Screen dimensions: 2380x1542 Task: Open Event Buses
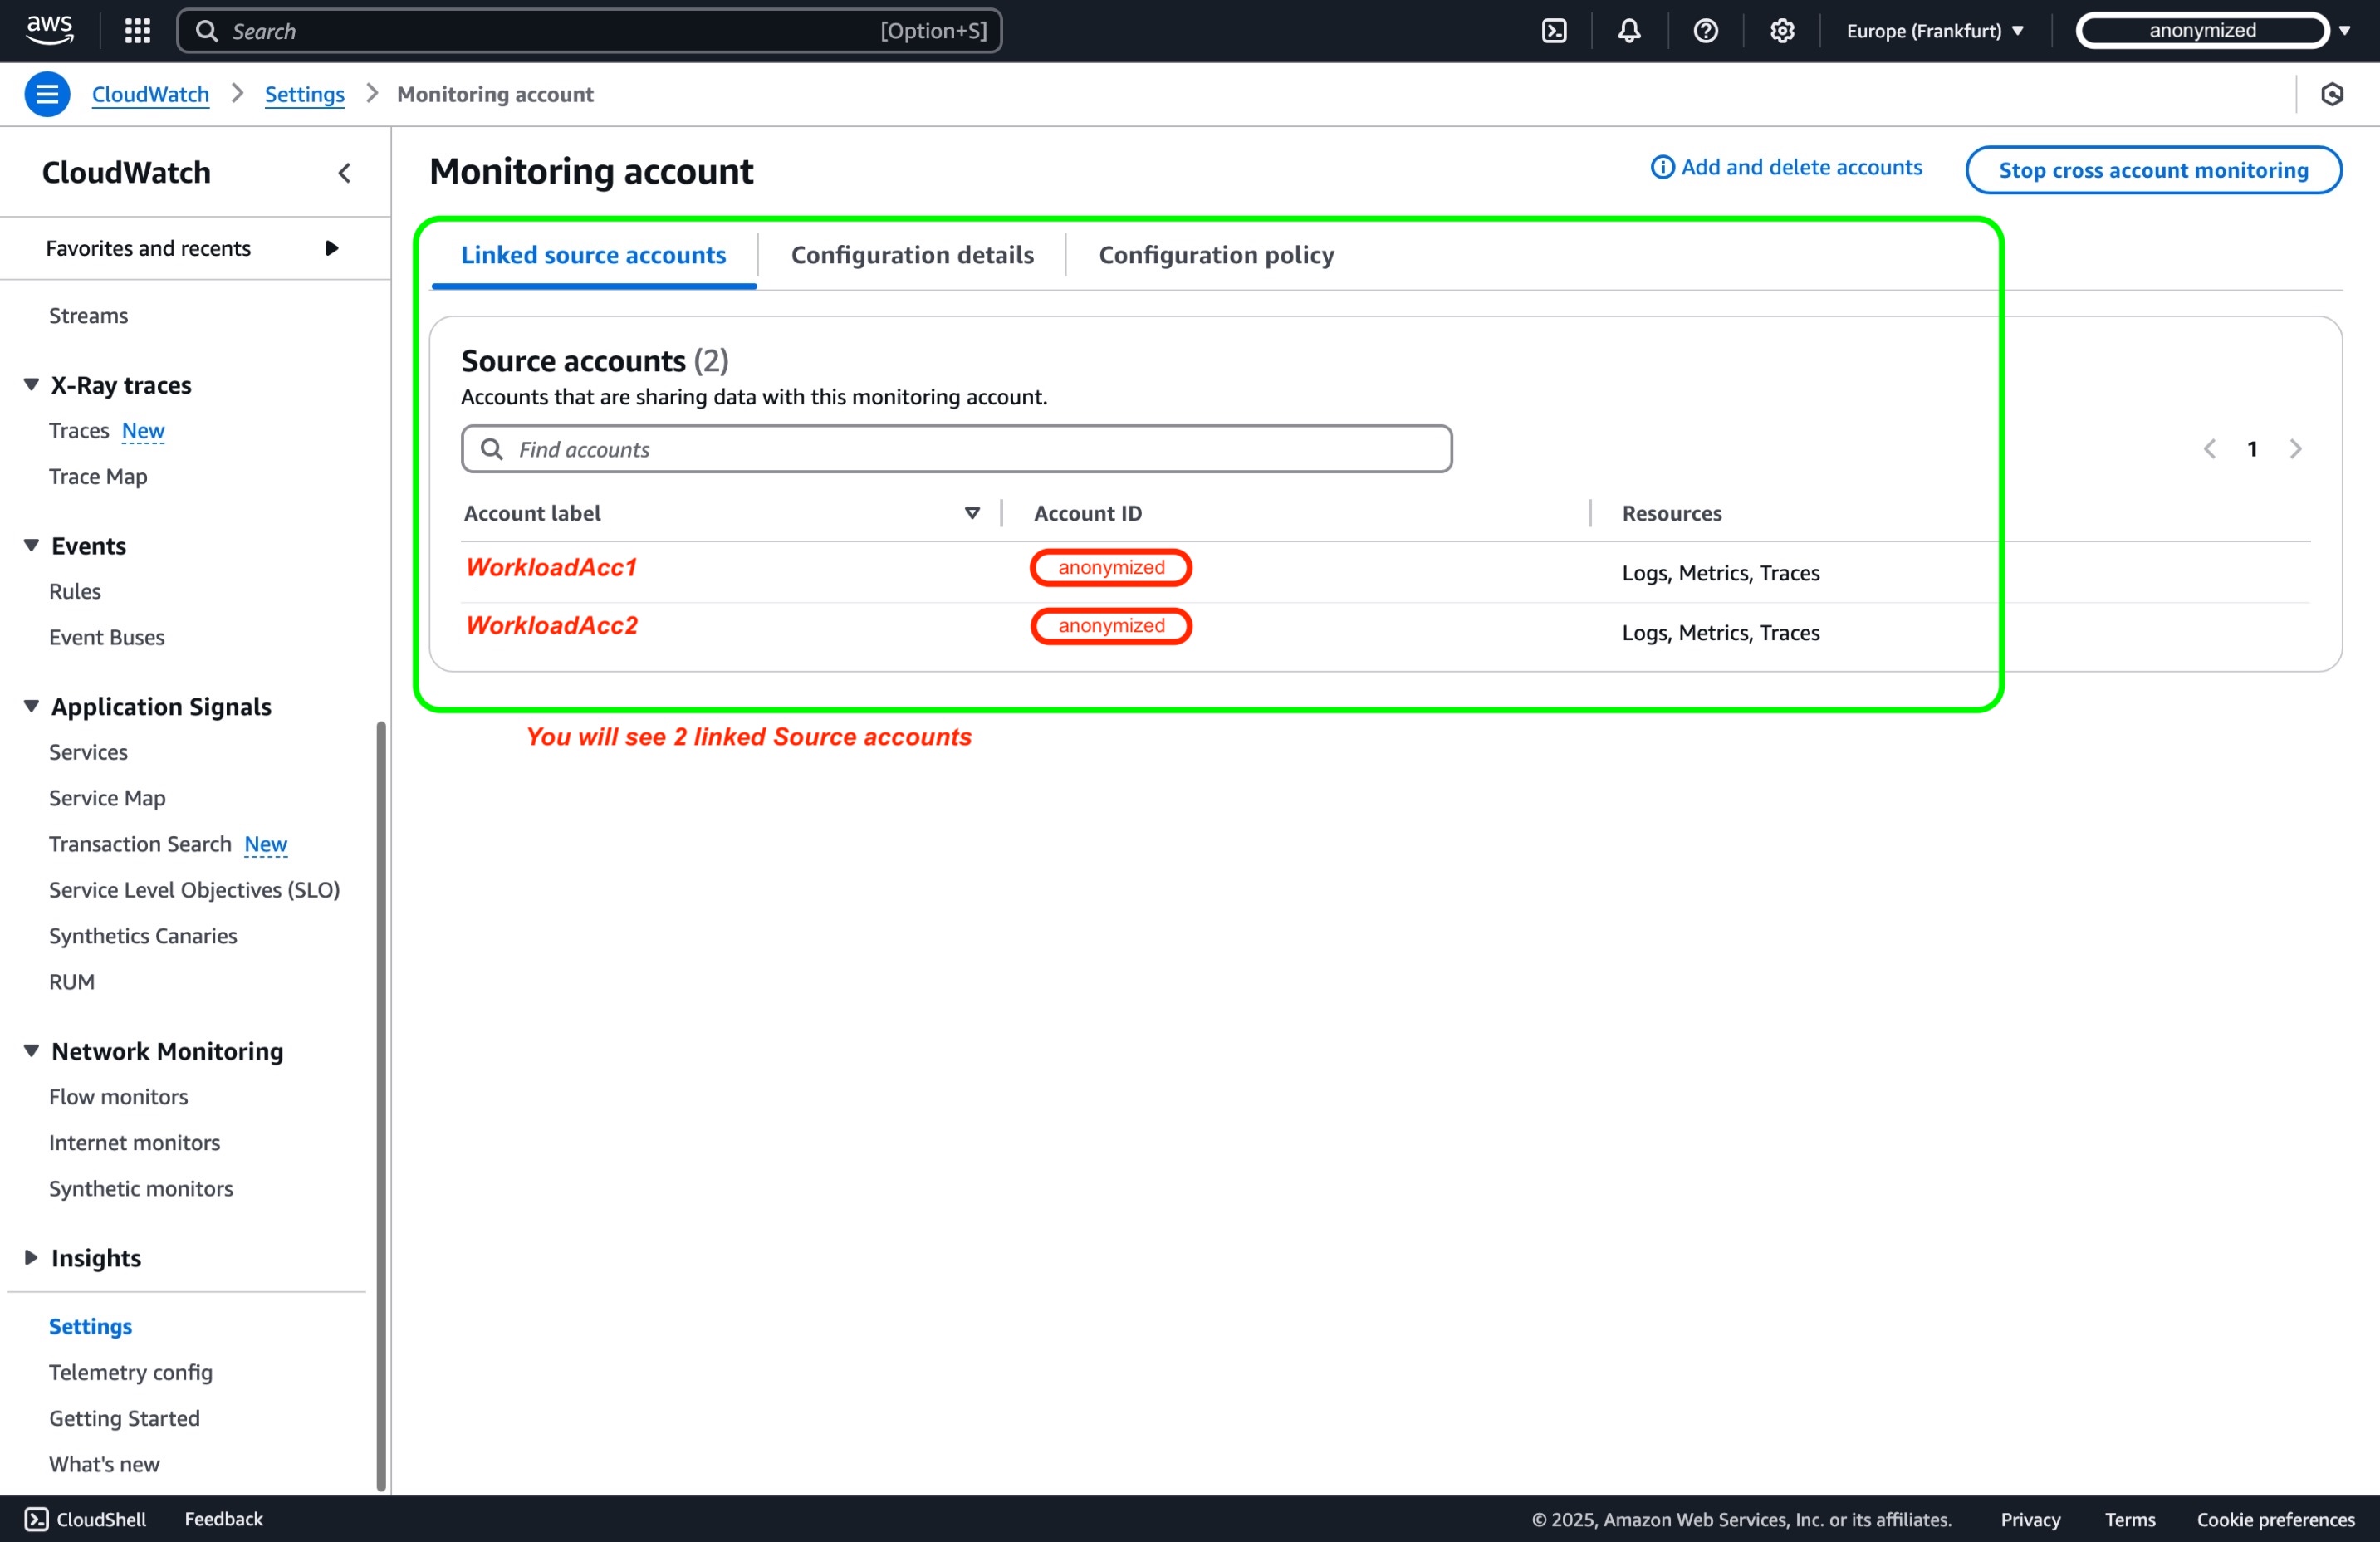107,637
